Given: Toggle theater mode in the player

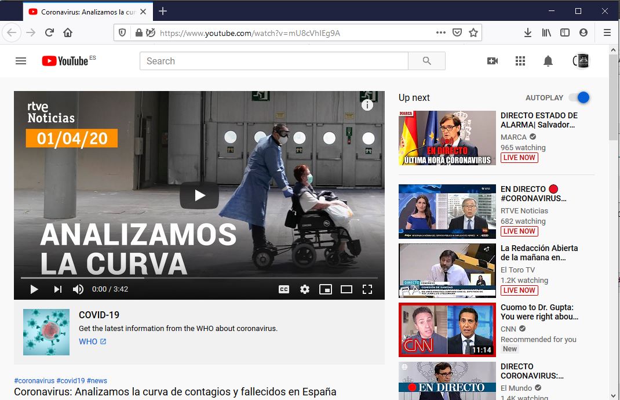Looking at the screenshot, I should [347, 289].
